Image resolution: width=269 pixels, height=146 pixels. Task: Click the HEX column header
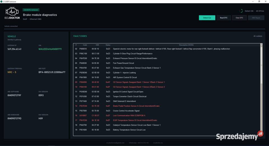point(98,45)
